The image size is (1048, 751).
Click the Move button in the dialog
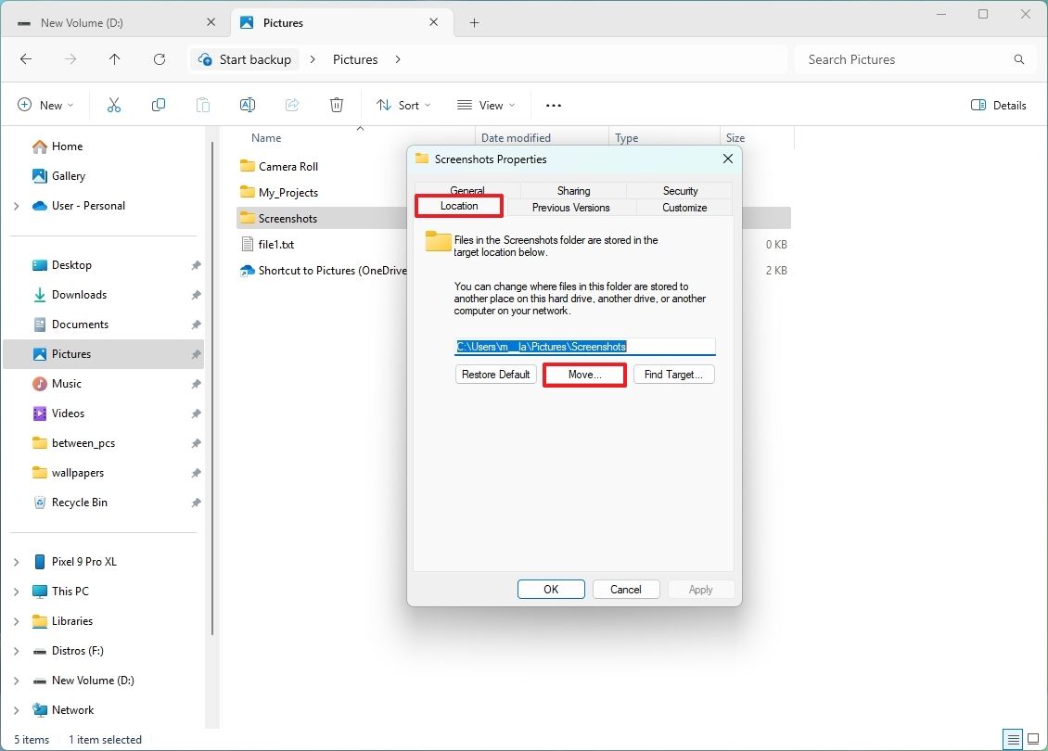583,374
